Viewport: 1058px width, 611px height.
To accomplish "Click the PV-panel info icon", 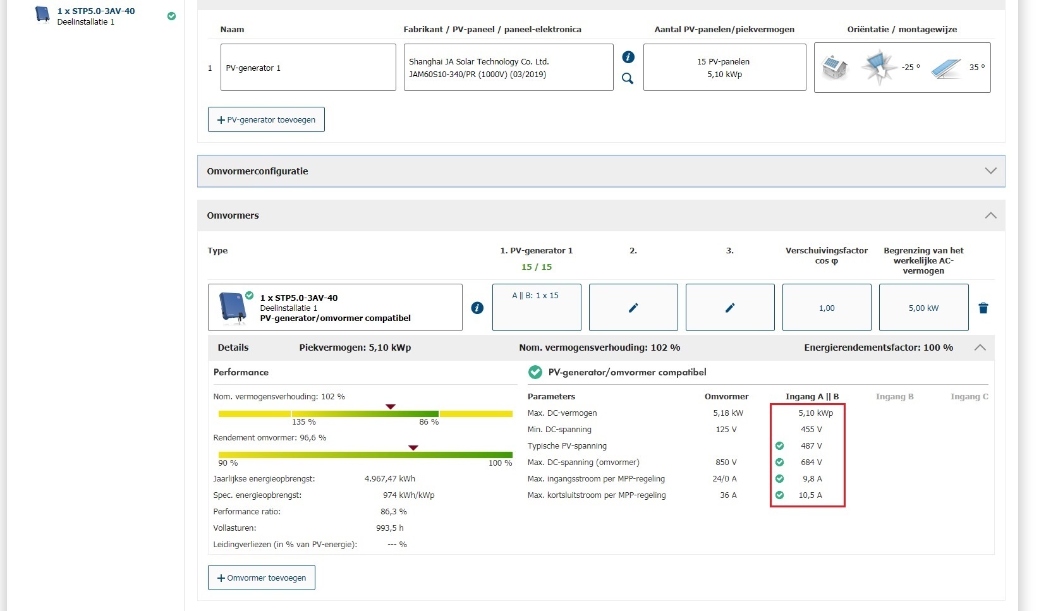I will [628, 57].
